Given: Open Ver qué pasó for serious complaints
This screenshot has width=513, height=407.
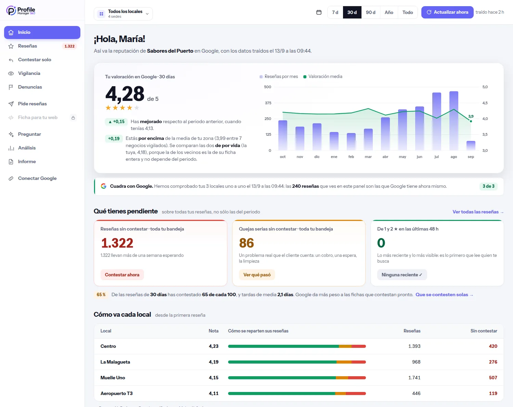Looking at the screenshot, I should [x=257, y=275].
